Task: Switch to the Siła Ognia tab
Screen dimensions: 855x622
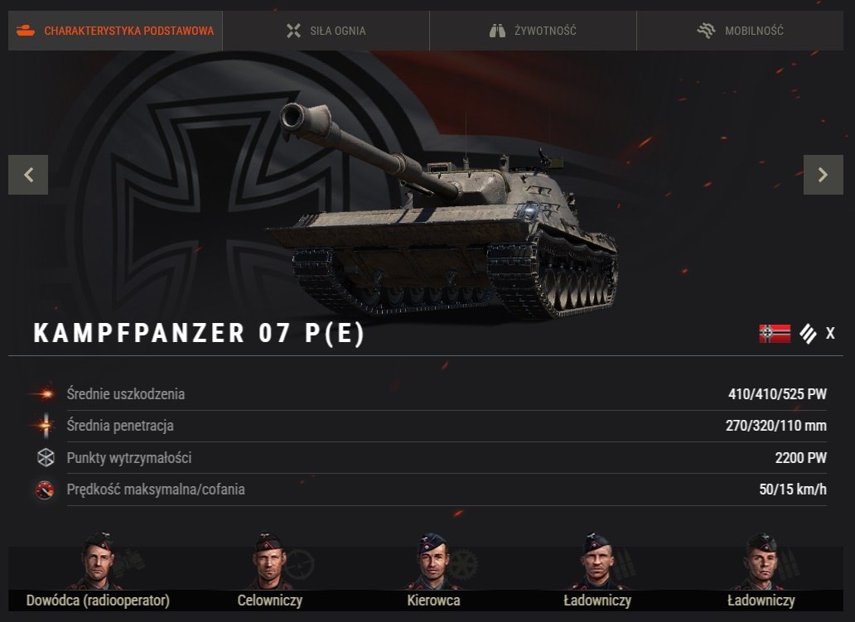Action: coord(326,31)
